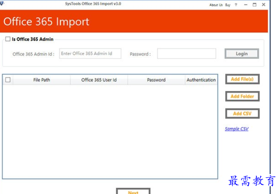Image resolution: width=279 pixels, height=194 pixels.
Task: Click the Add CSV button
Action: coord(242,113)
